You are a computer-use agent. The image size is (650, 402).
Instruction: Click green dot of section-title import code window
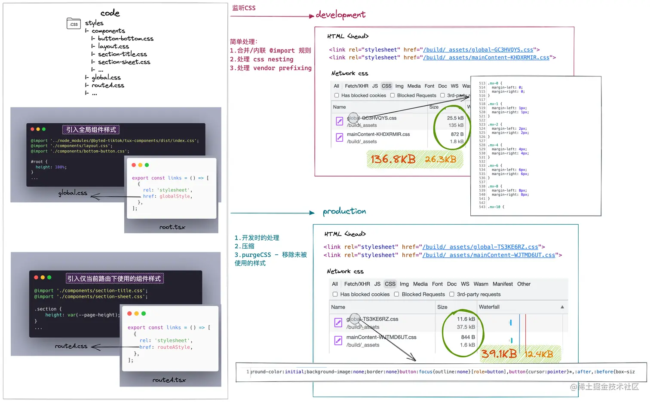coord(49,277)
